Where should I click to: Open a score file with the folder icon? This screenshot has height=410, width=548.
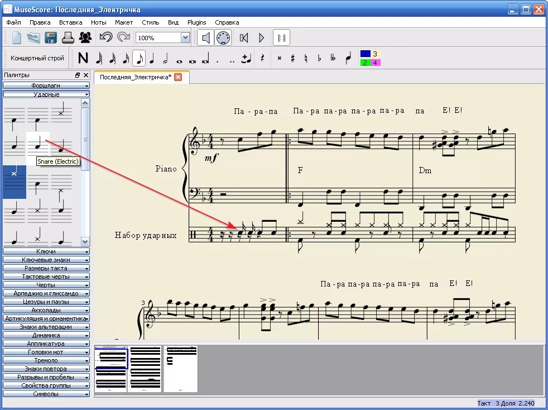click(x=33, y=37)
